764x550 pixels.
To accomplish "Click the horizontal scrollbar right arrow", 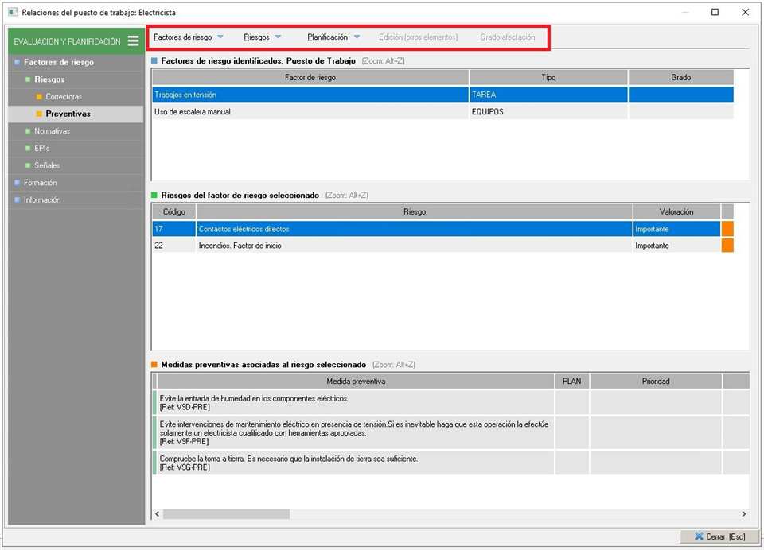I will point(743,514).
